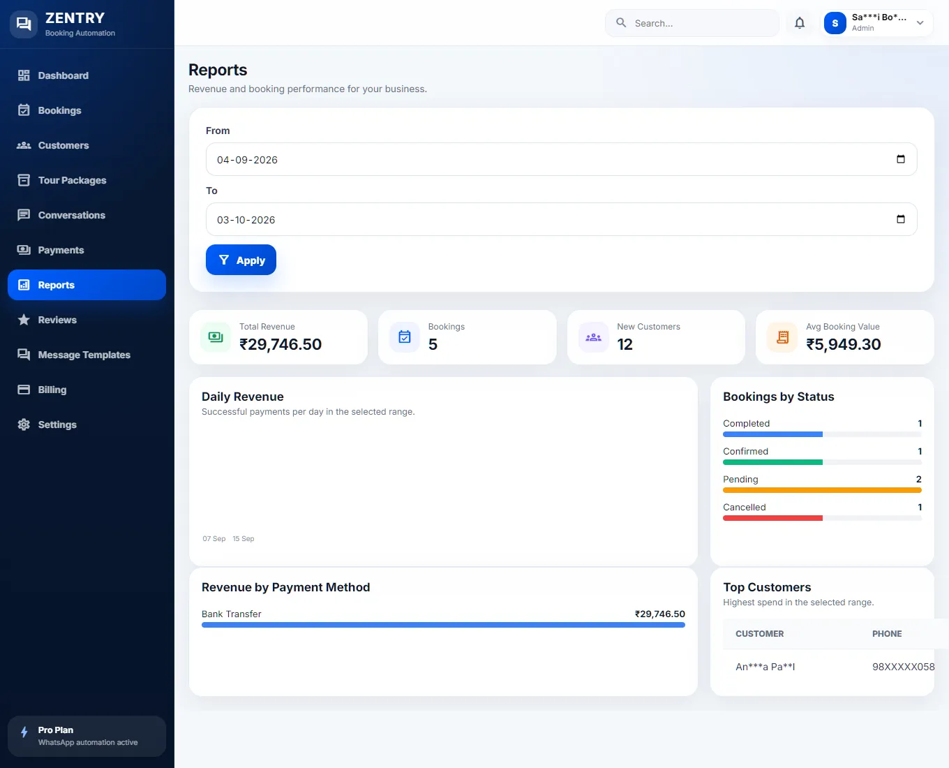
Task: Open Settings from the sidebar
Action: pyautogui.click(x=87, y=424)
